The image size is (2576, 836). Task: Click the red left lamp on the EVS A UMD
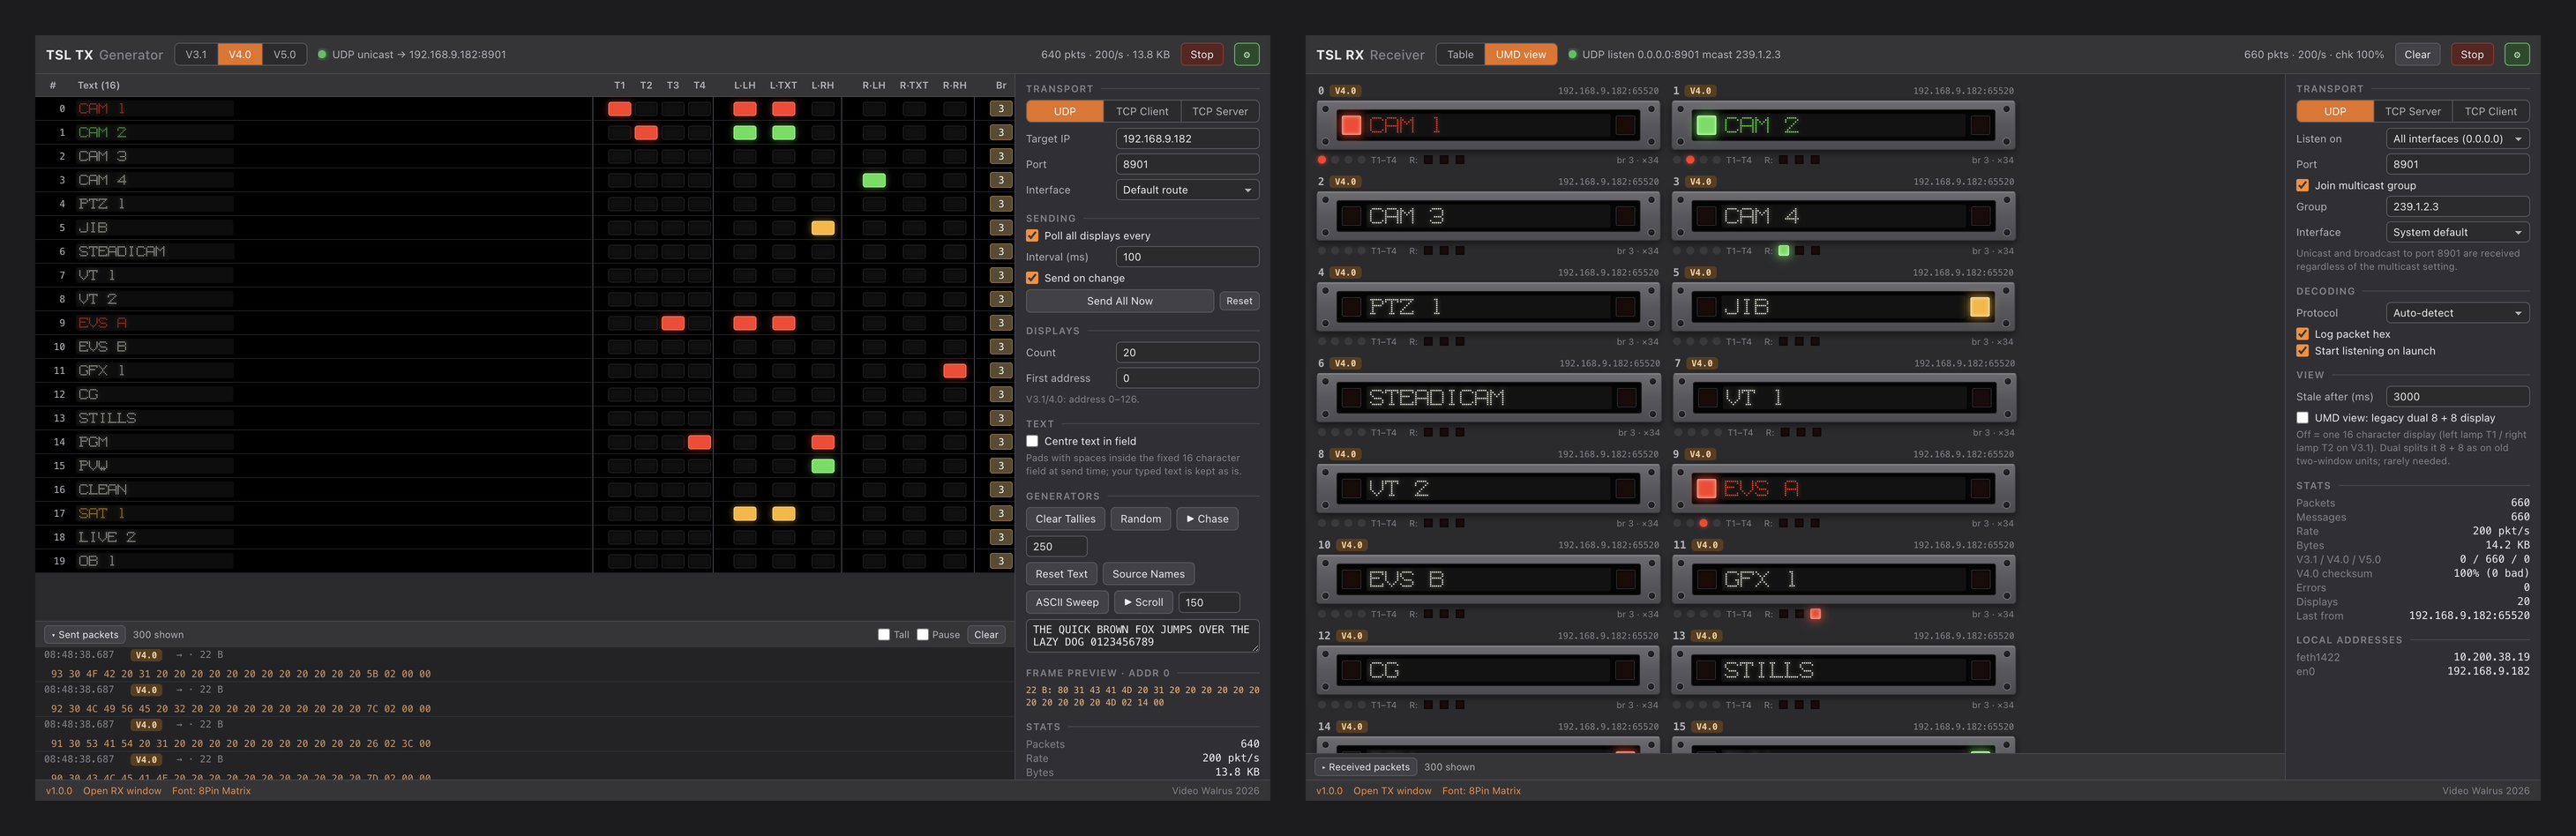click(1706, 489)
